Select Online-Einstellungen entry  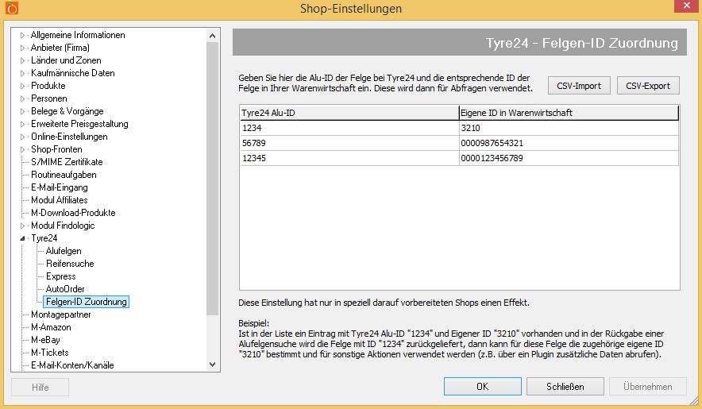pyautogui.click(x=69, y=137)
